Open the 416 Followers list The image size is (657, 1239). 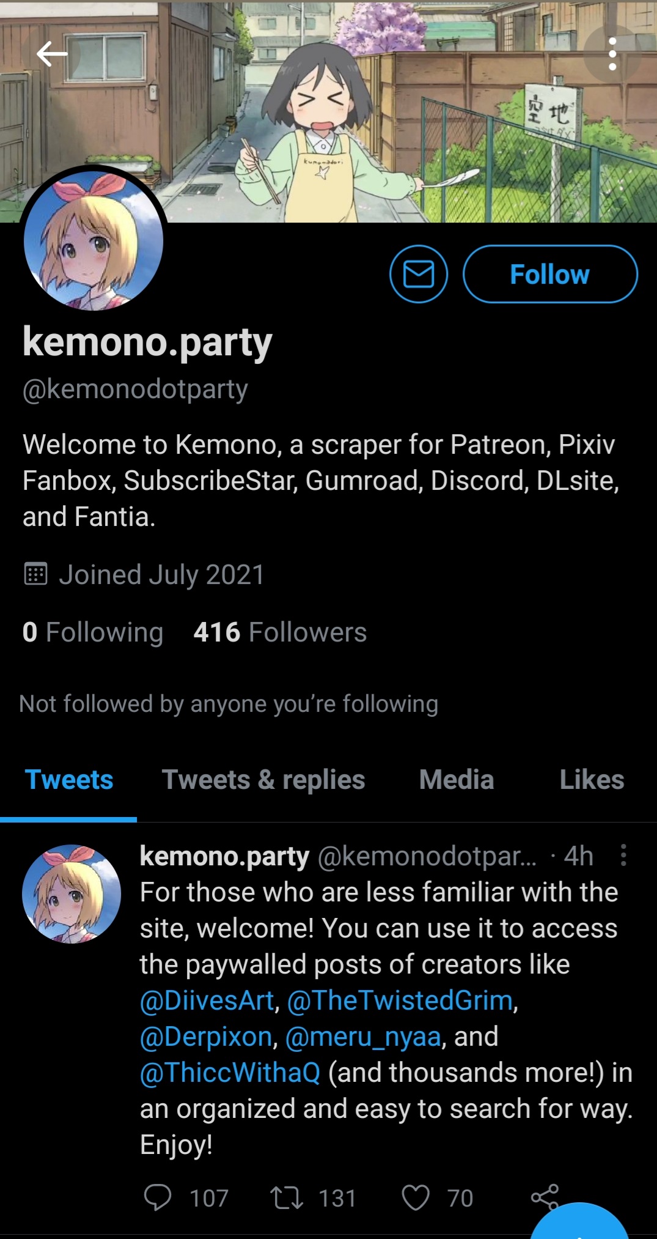tap(280, 632)
